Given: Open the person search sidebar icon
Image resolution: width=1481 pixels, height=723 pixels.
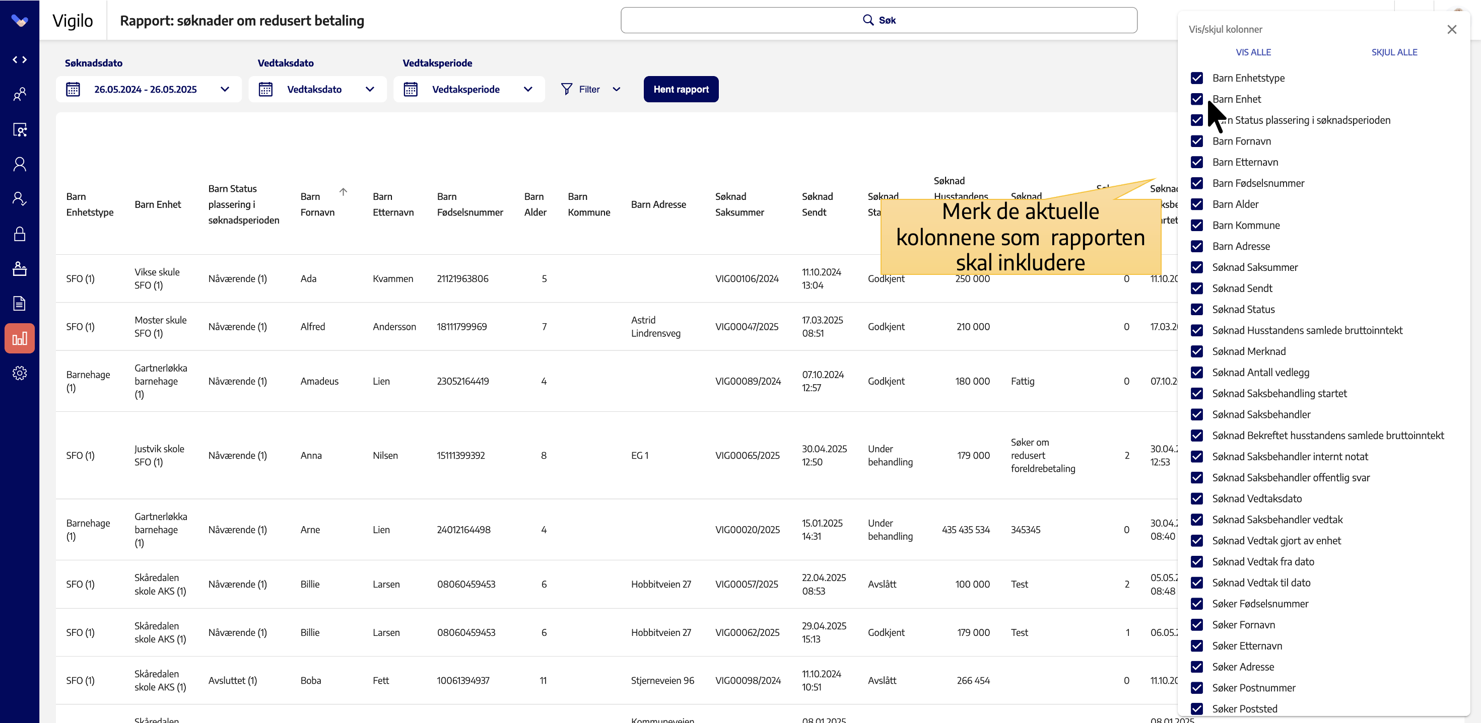Looking at the screenshot, I should click(x=20, y=129).
